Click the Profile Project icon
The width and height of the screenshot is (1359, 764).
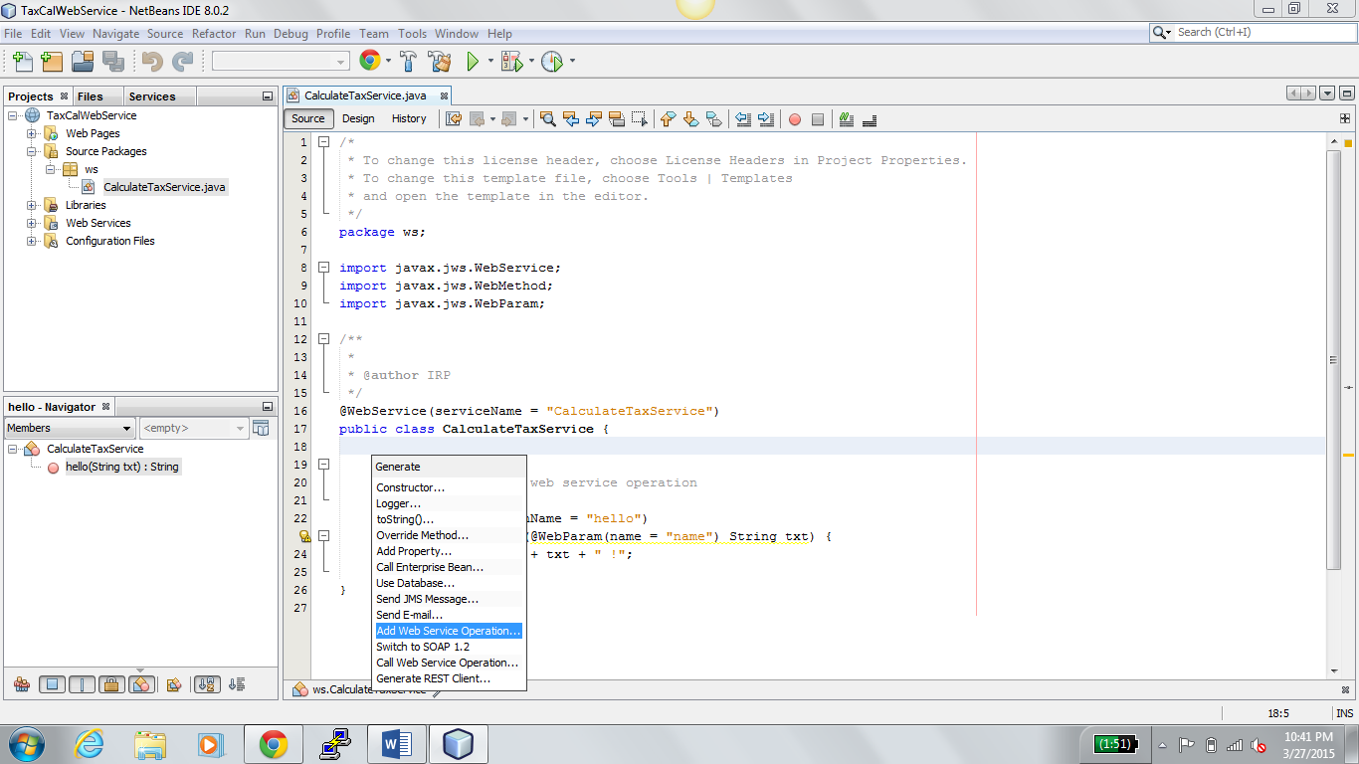pos(552,62)
